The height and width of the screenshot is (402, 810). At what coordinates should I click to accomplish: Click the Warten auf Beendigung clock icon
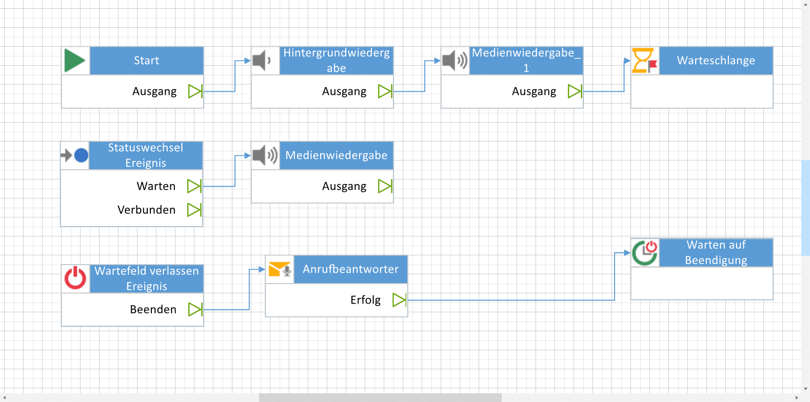[645, 252]
